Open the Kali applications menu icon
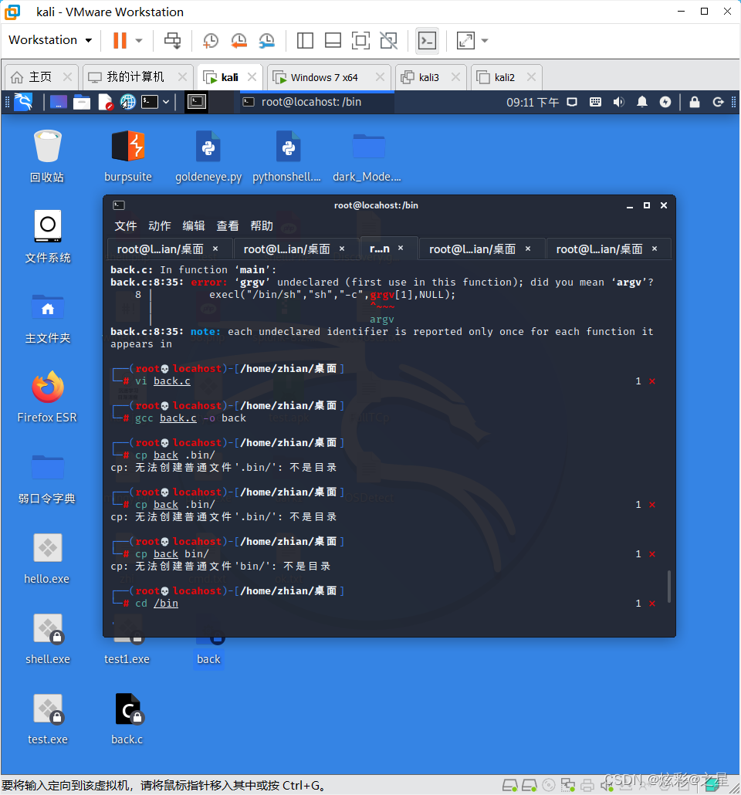Image resolution: width=741 pixels, height=795 pixels. 23,103
